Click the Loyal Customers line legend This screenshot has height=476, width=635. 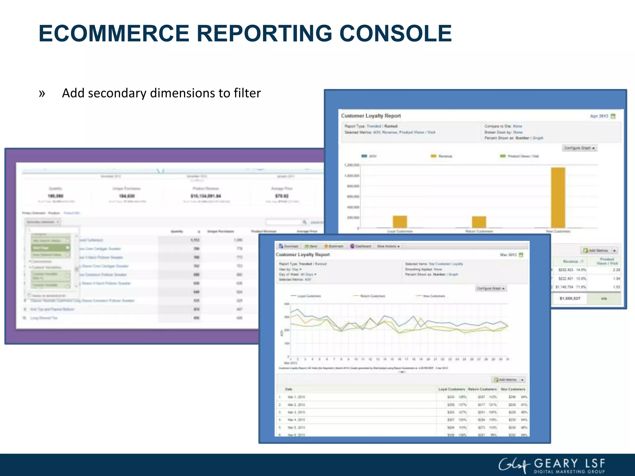306,296
